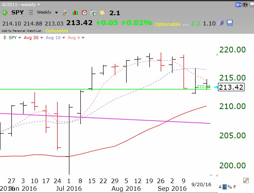The width and height of the screenshot is (254, 193).
Task: Click the 9/20/16 date label
Action: click(x=201, y=185)
